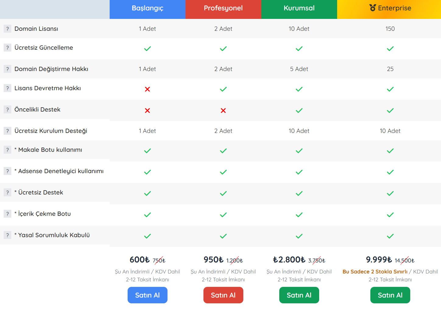The image size is (441, 314).
Task: Click red X for Başlangıç Lisans Devretme Hakkı
Action: tap(147, 89)
